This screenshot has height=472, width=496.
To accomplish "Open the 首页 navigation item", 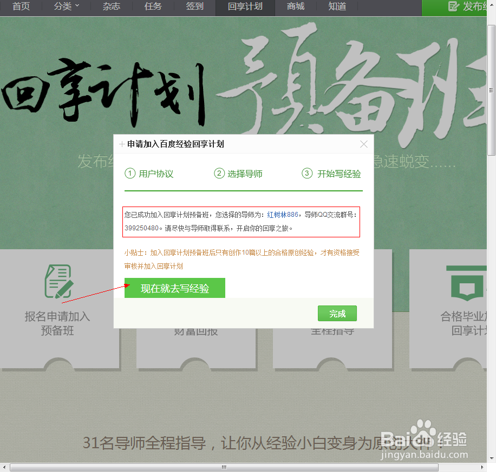I will click(x=21, y=6).
